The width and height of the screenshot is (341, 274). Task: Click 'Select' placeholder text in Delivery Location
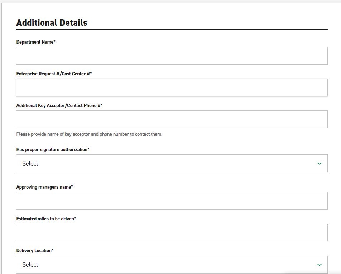(x=30, y=265)
